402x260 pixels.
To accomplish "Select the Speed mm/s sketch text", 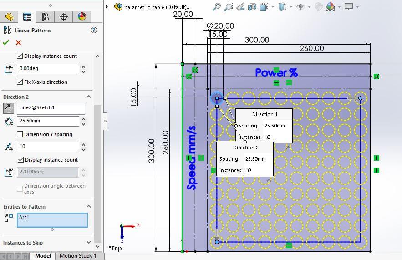I will 192,158.
